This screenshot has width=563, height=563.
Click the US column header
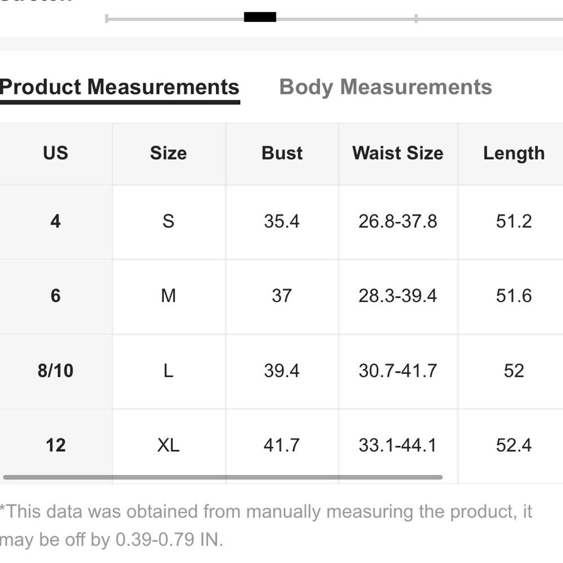point(56,154)
